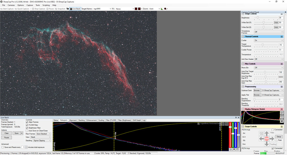Open the Preprocessing hamburger menu
The image size is (287, 155).
(282, 87)
